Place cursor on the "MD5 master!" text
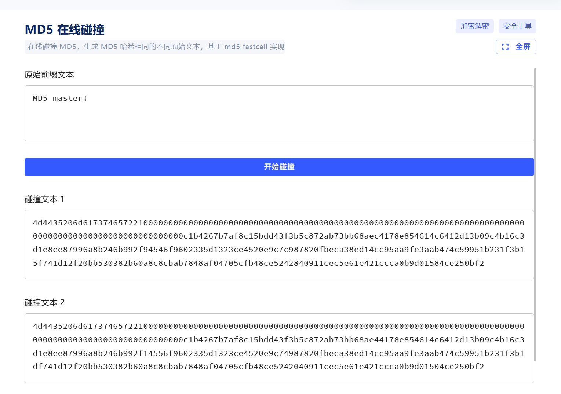The image size is (561, 394). (60, 99)
